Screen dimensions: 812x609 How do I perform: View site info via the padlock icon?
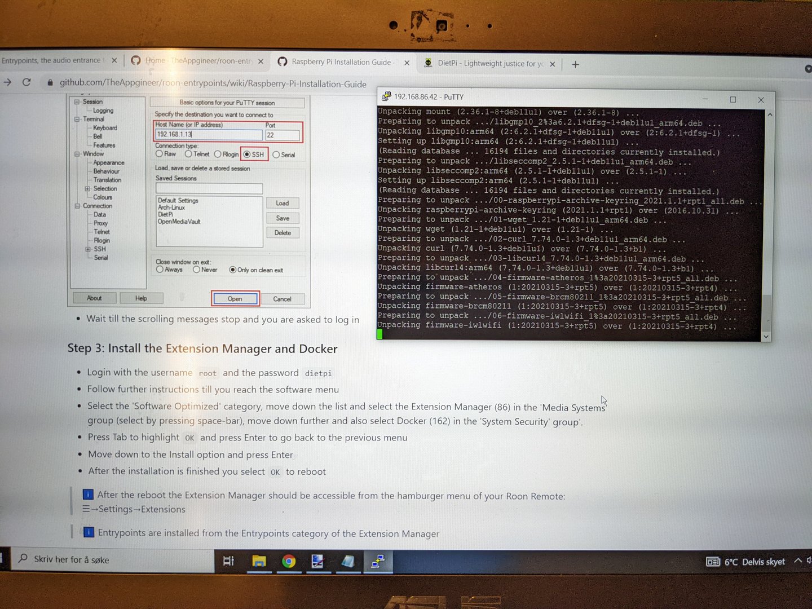(x=50, y=82)
